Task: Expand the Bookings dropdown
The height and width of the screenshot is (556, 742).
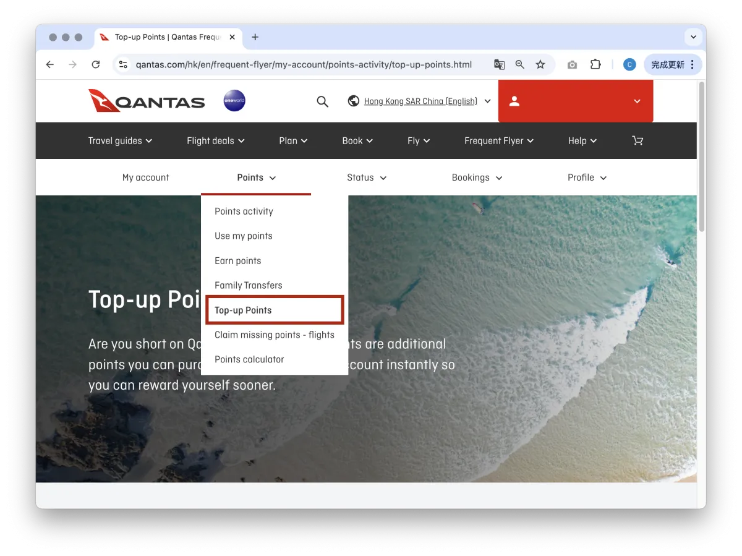Action: click(476, 177)
